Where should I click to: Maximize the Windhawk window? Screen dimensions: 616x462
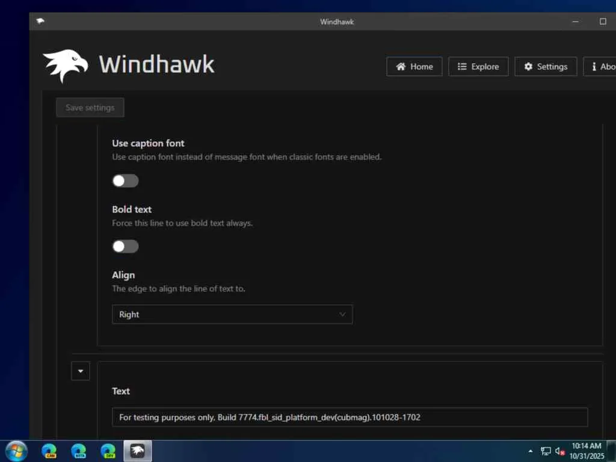[603, 22]
